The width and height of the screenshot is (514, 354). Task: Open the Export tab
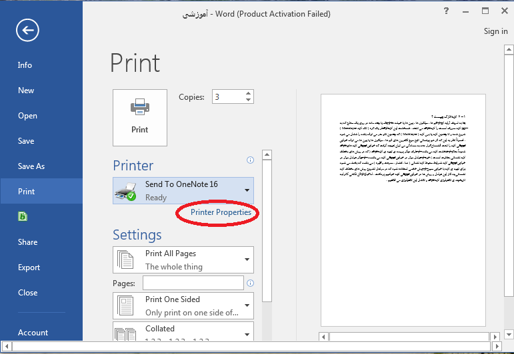point(29,267)
